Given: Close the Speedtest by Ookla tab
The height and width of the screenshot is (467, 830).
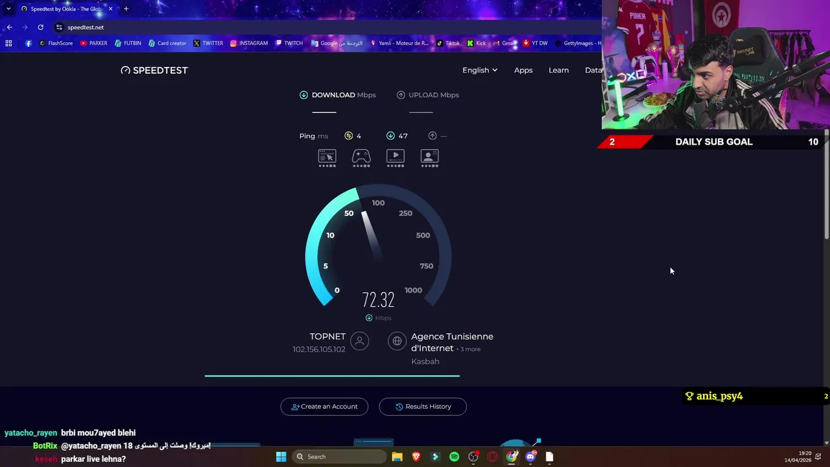Looking at the screenshot, I should [110, 9].
